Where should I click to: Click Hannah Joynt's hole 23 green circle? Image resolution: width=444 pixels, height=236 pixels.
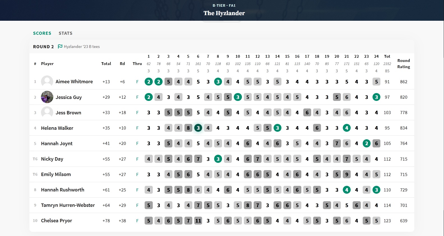coord(366,144)
